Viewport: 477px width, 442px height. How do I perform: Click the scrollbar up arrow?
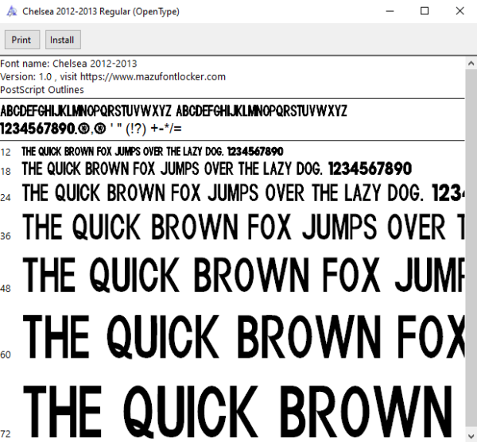[471, 64]
